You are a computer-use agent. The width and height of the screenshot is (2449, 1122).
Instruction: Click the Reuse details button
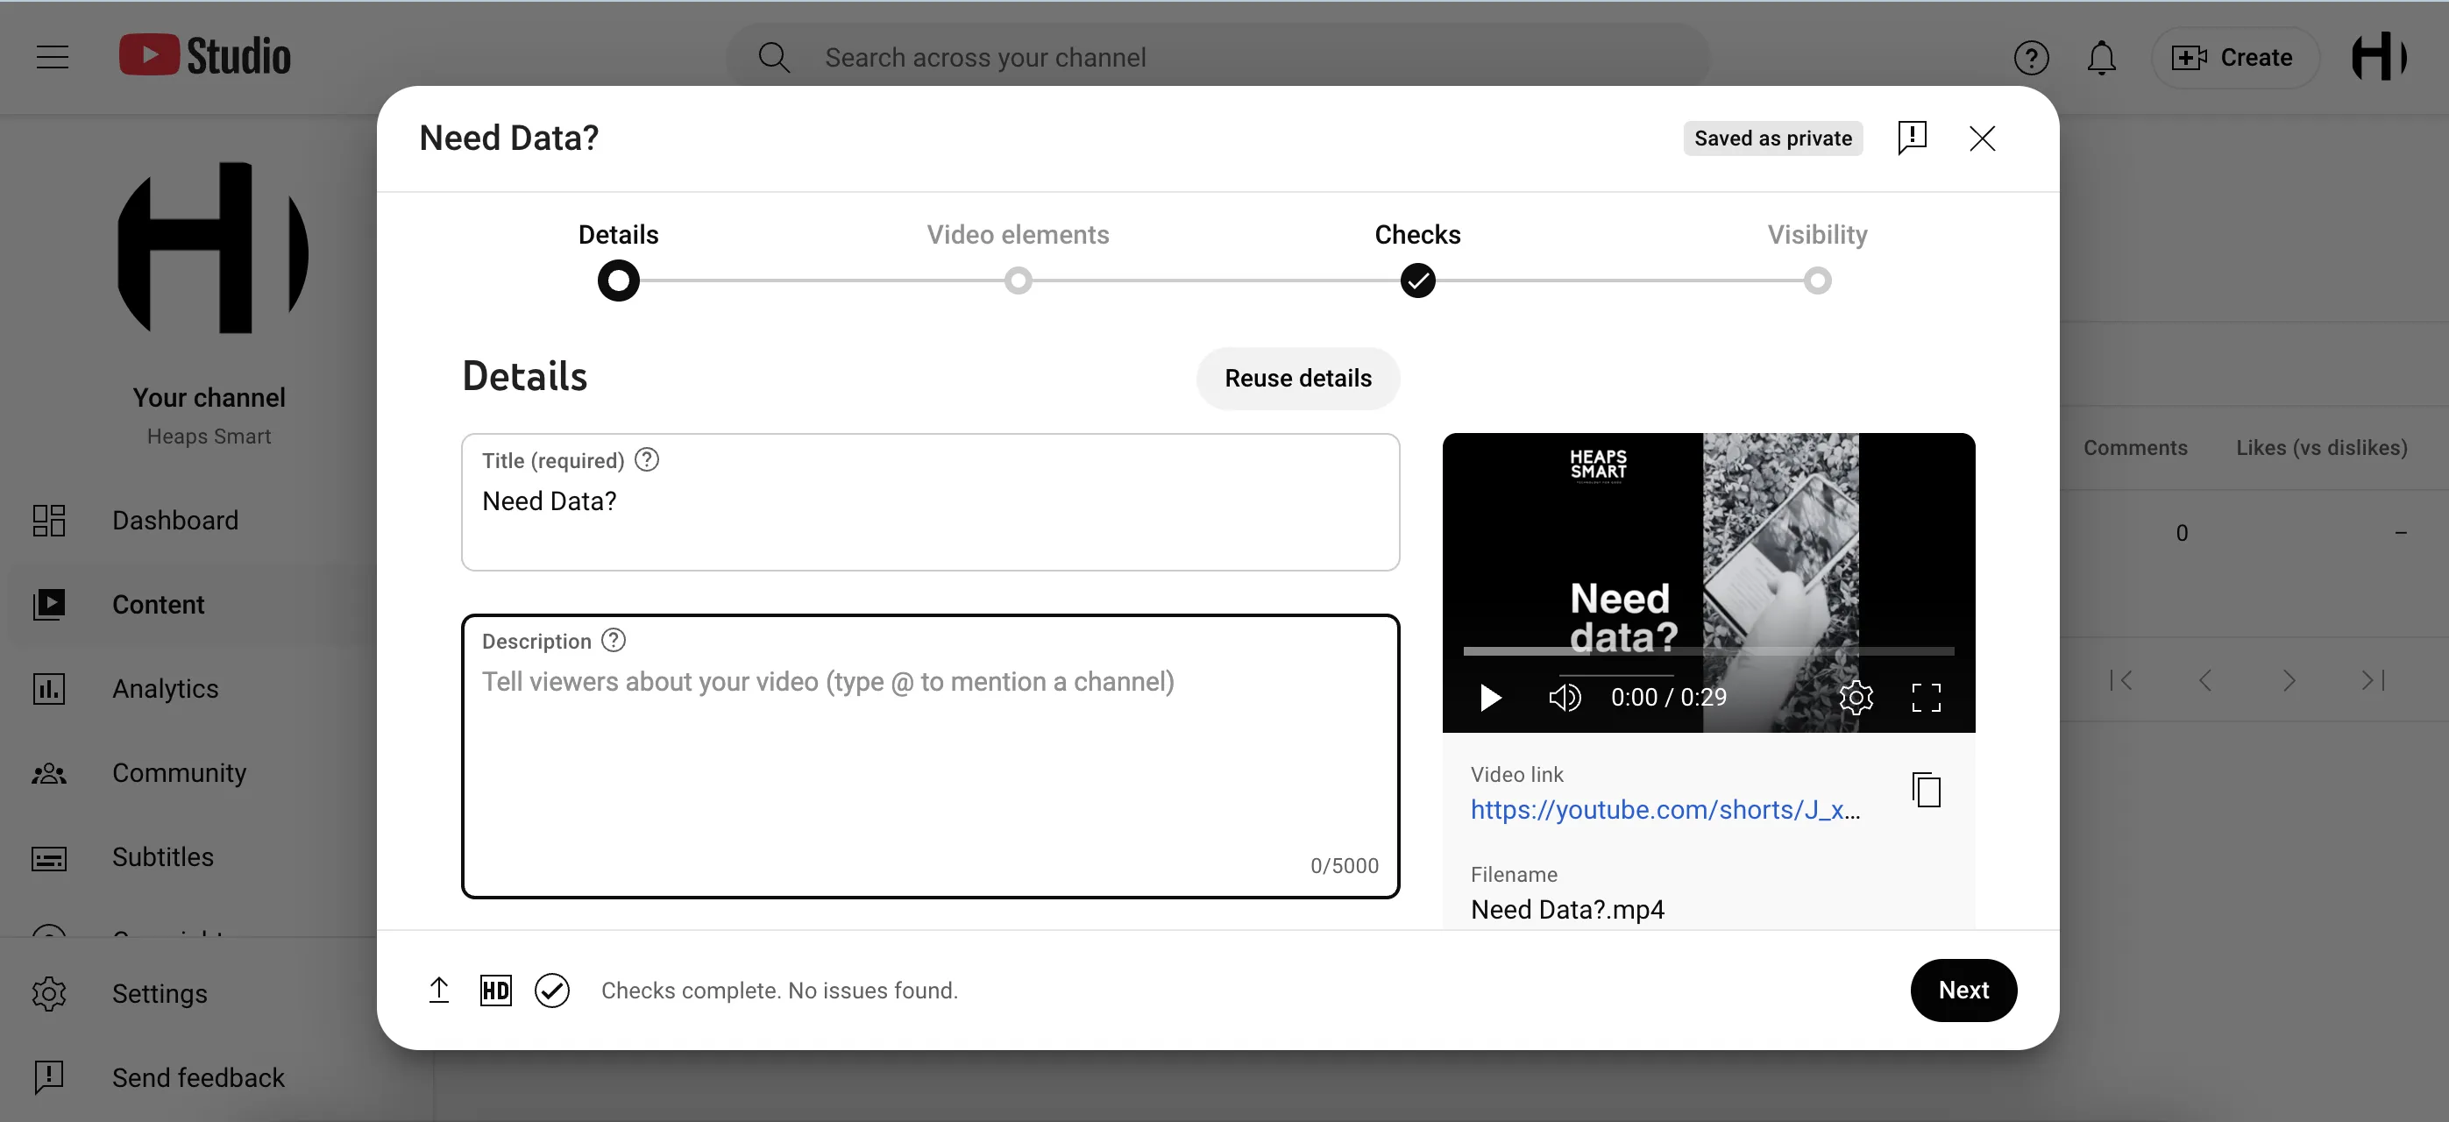[1298, 379]
